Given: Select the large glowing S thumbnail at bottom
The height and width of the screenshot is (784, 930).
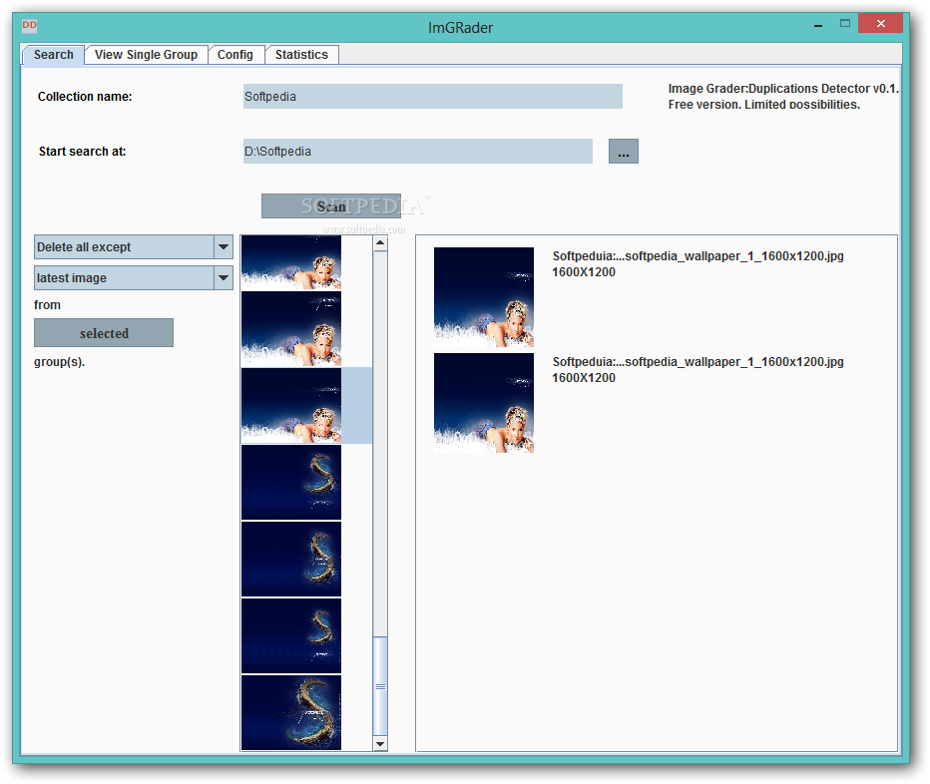Looking at the screenshot, I should click(291, 713).
